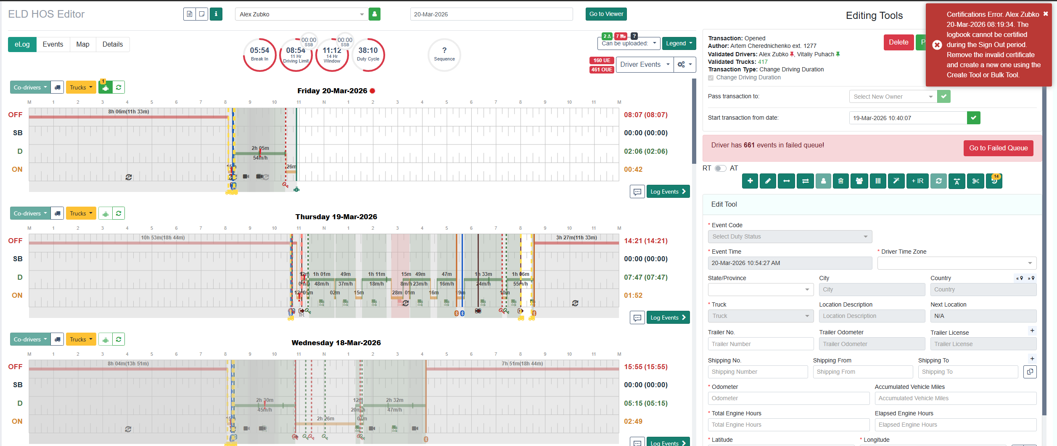Click the three vertical bars tool icon

[878, 181]
